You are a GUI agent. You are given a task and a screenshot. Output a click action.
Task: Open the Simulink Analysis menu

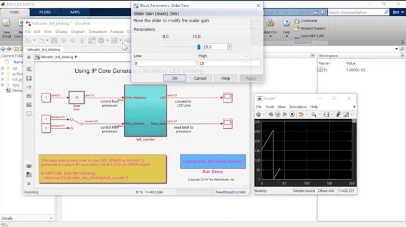click(x=117, y=32)
